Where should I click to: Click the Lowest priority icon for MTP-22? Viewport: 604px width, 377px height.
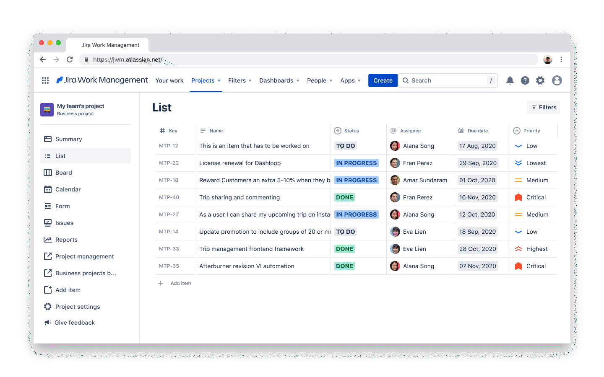point(518,163)
